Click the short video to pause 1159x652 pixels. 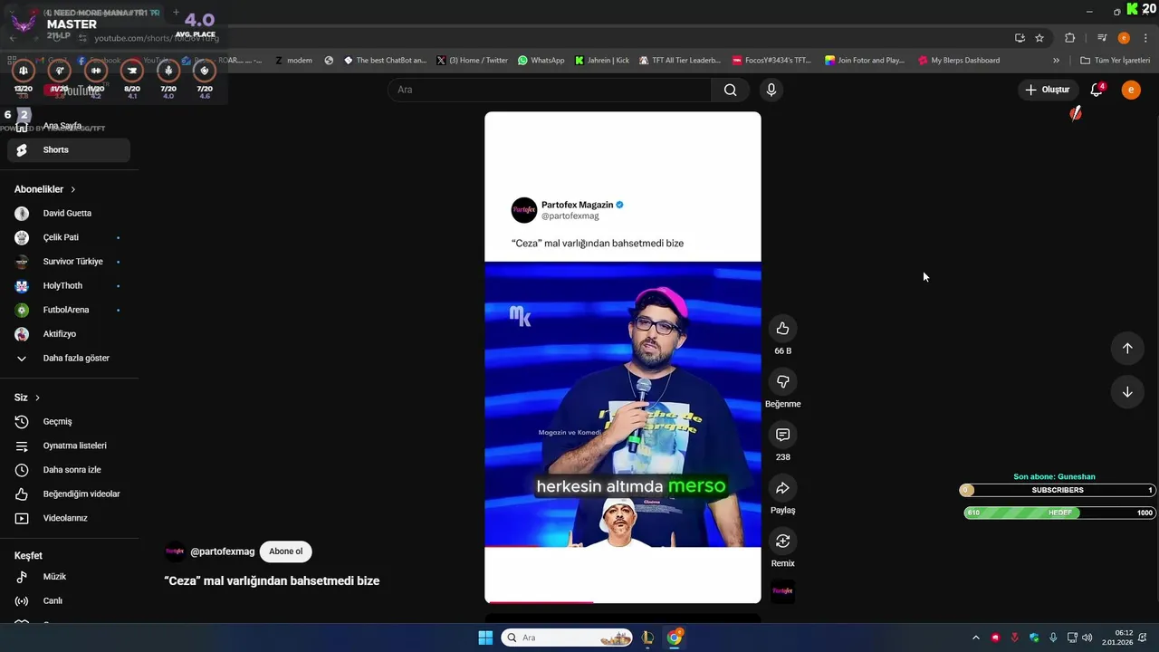(x=623, y=358)
